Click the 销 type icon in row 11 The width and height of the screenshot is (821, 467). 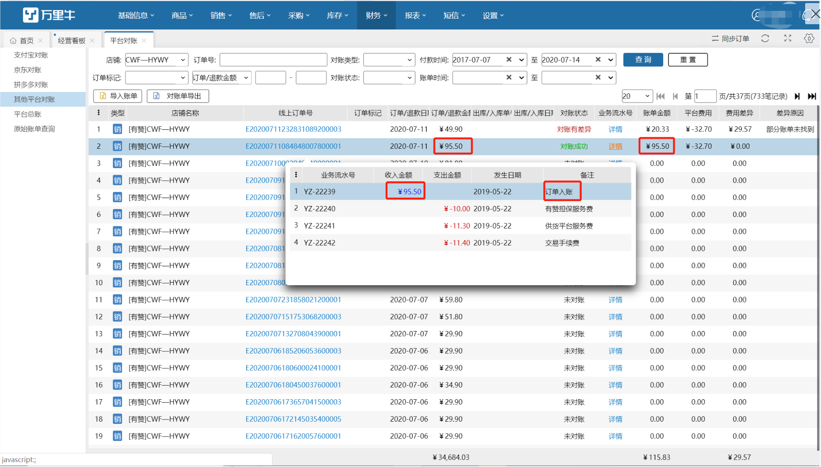tap(117, 300)
